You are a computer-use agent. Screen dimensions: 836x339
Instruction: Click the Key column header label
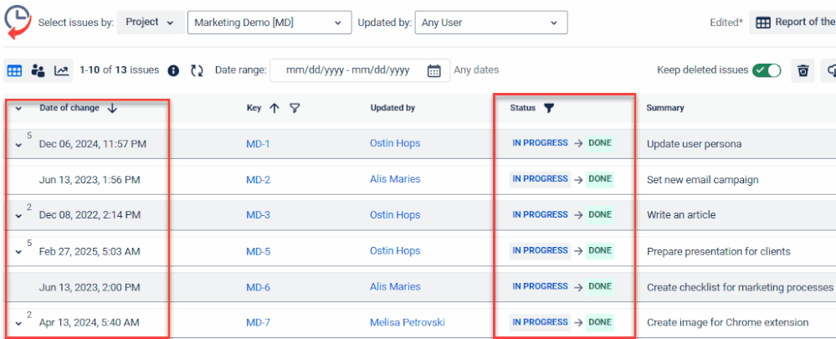pos(254,108)
